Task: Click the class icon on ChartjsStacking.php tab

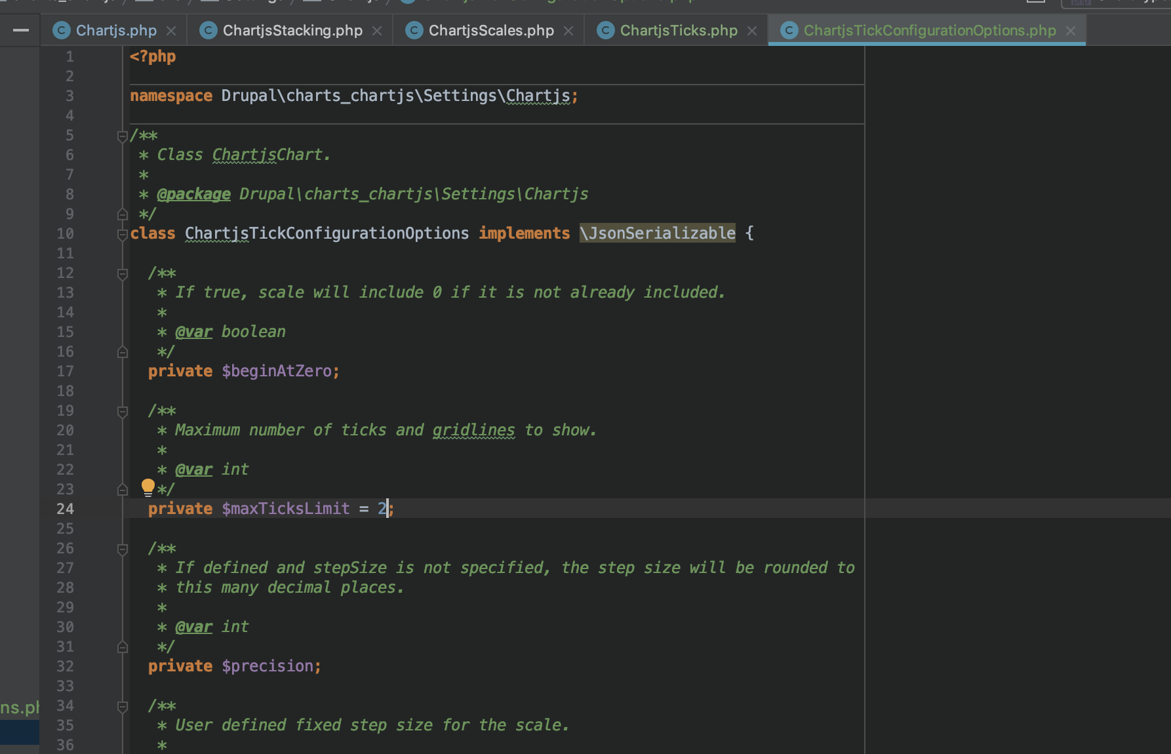Action: coord(208,30)
